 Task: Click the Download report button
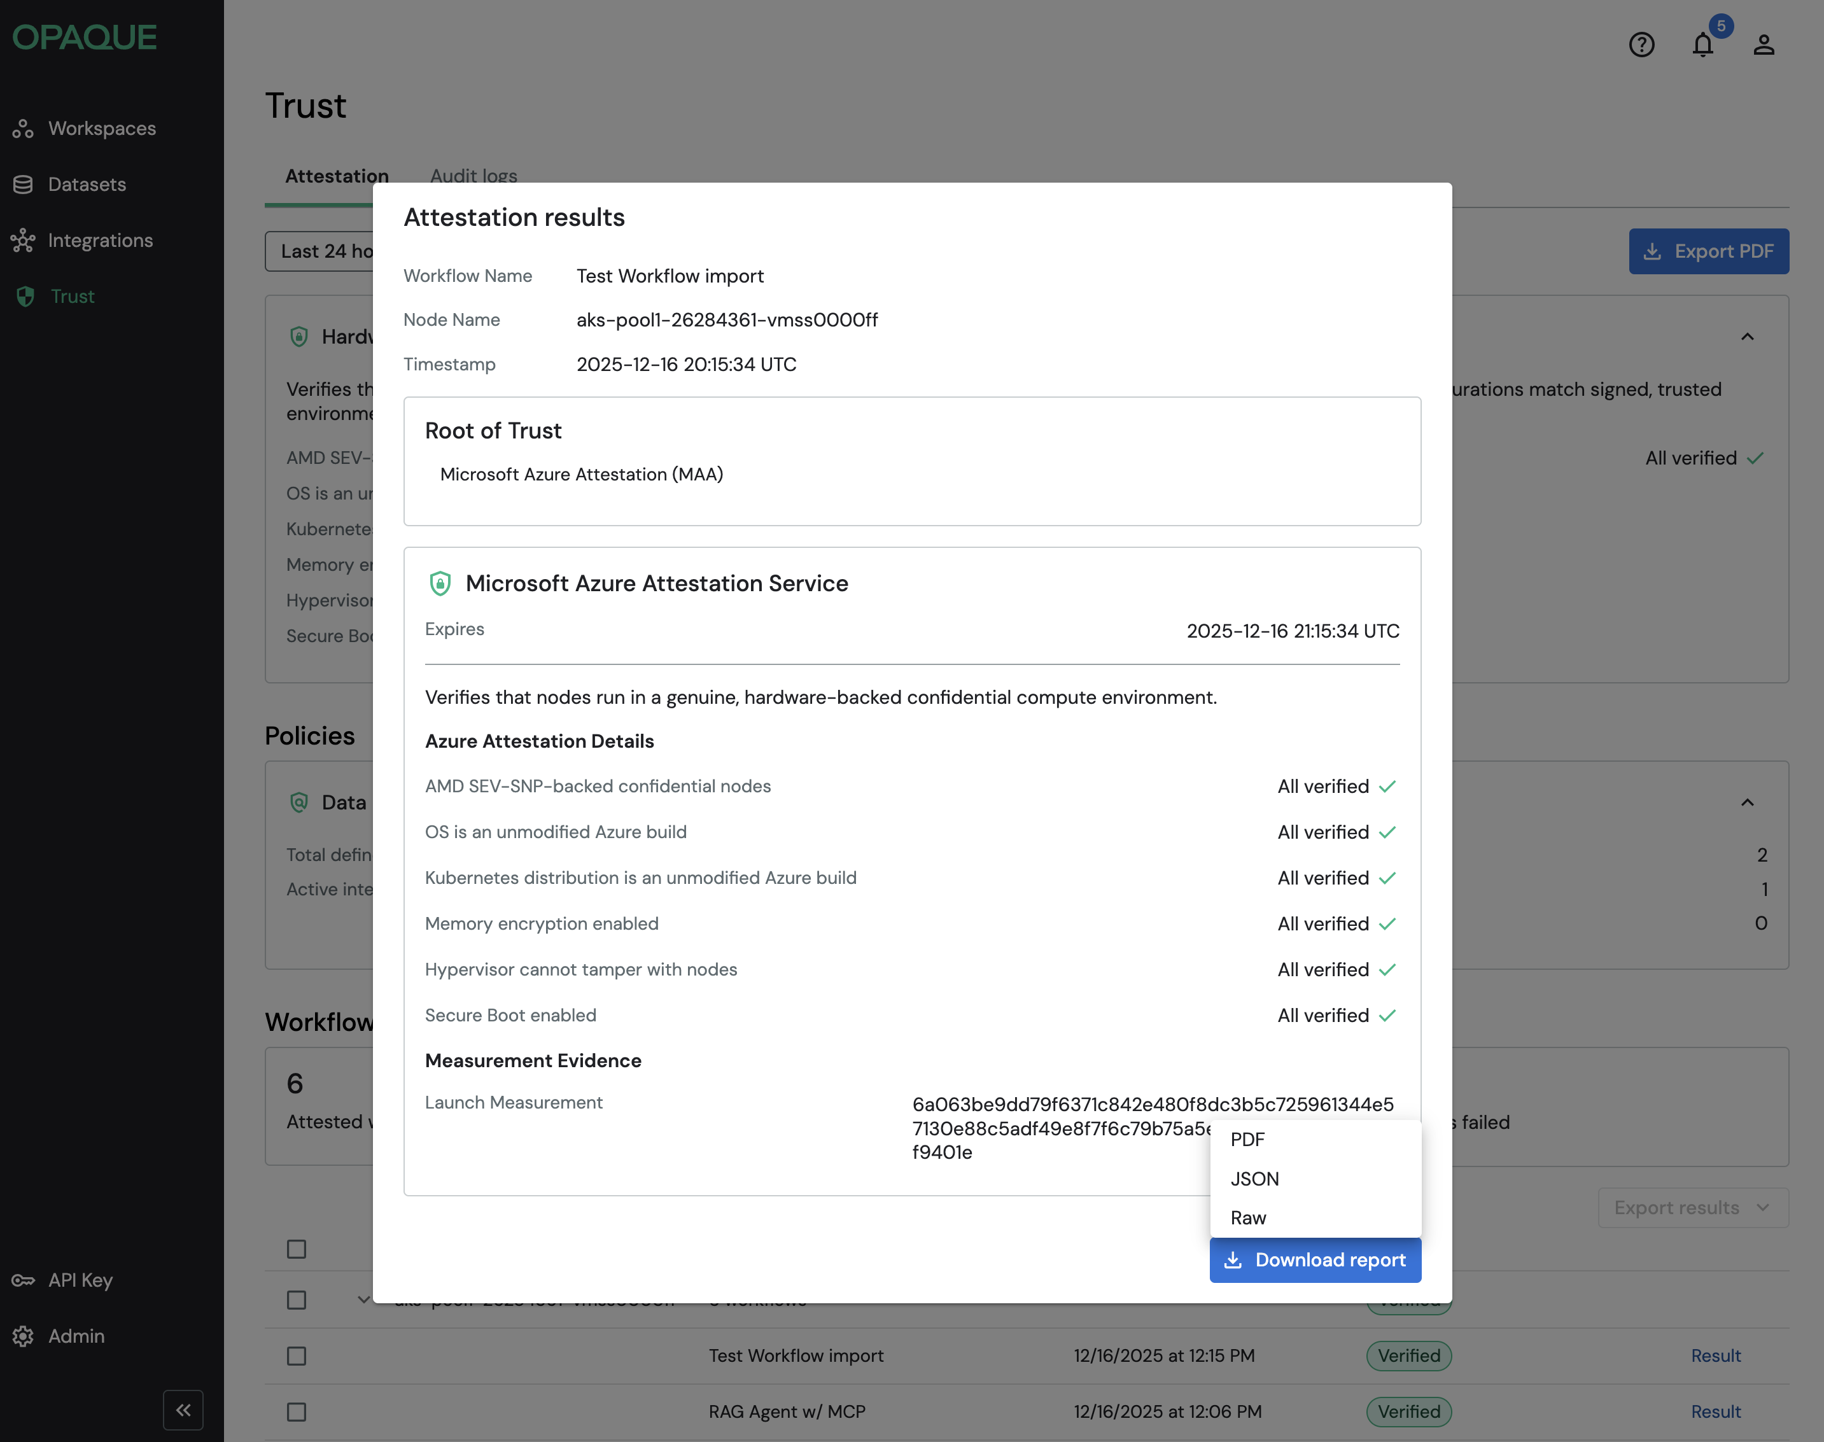click(x=1315, y=1259)
